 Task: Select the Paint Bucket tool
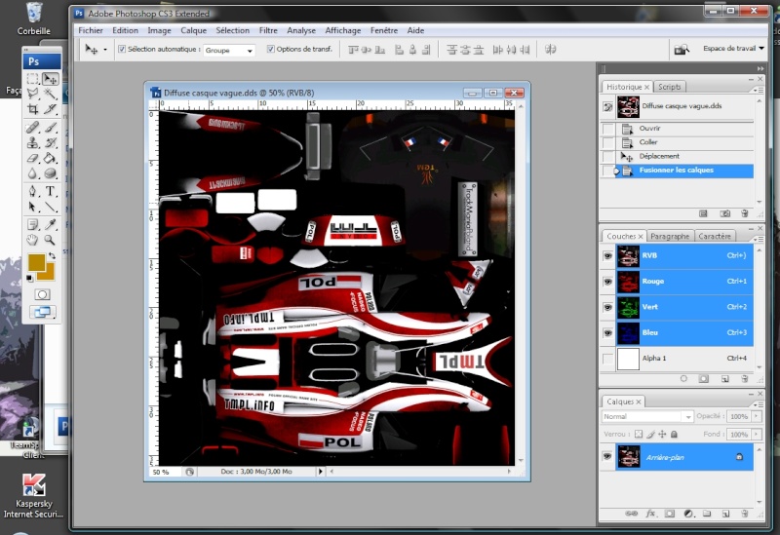coord(51,158)
